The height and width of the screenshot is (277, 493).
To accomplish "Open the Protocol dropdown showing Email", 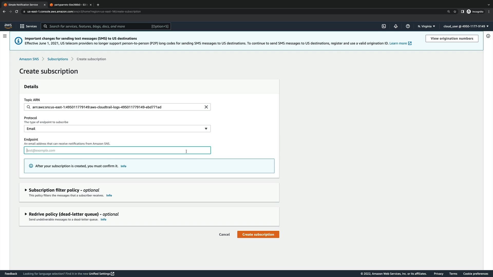I will (x=117, y=128).
